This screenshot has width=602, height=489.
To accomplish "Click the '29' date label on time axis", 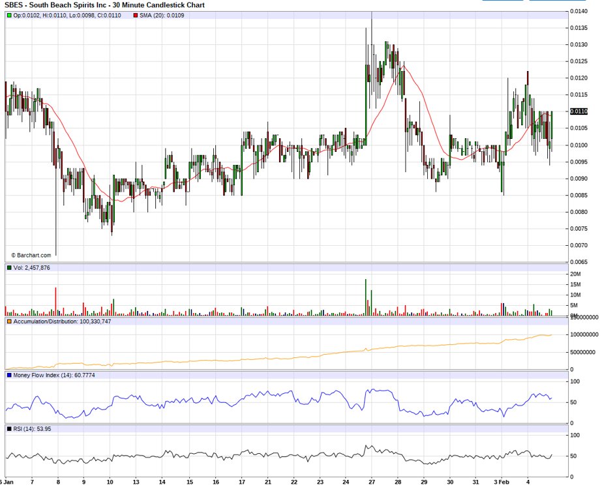I will [424, 482].
